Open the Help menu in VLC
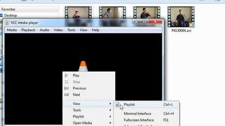 (96, 30)
